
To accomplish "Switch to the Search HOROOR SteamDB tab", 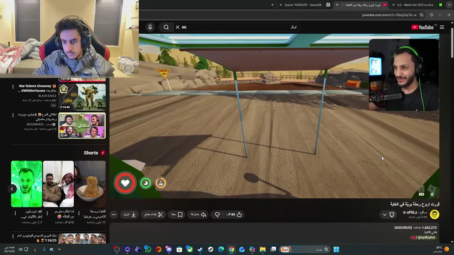I will 305,5.
